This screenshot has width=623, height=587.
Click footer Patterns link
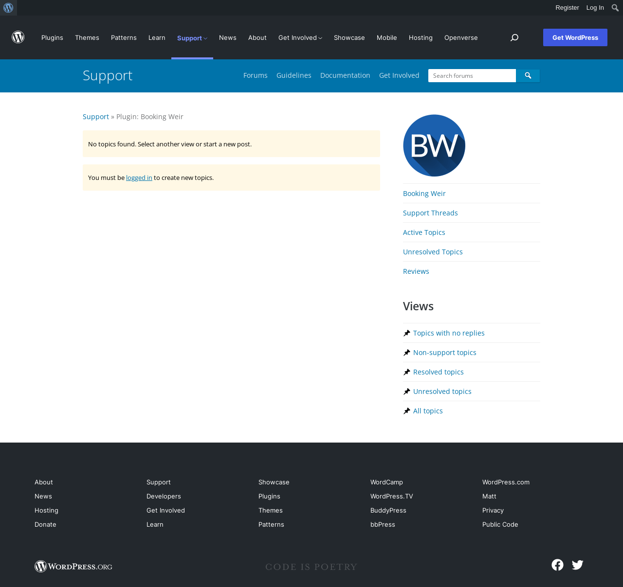click(x=271, y=525)
